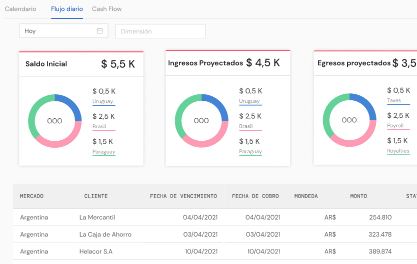The image size is (417, 264).
Task: Click the 04/04/2021 due date for La Mercantil
Action: click(x=200, y=217)
